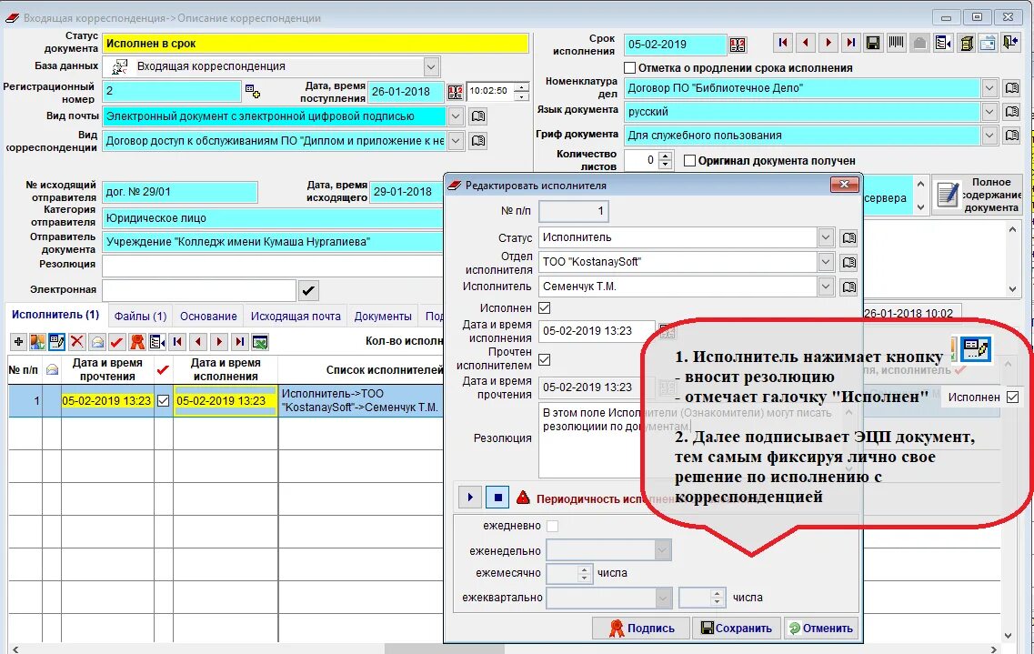Viewport: 1034px width, 654px height.
Task: Open the Вид почты reference book
Action: [x=478, y=116]
